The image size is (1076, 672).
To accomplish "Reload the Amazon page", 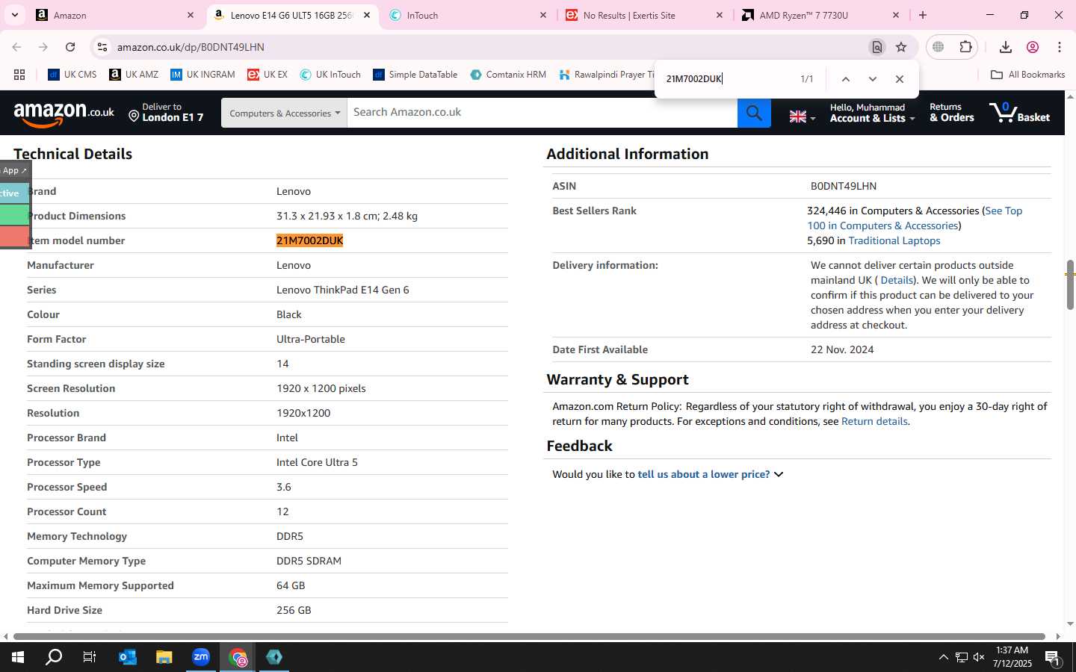I will pyautogui.click(x=70, y=47).
